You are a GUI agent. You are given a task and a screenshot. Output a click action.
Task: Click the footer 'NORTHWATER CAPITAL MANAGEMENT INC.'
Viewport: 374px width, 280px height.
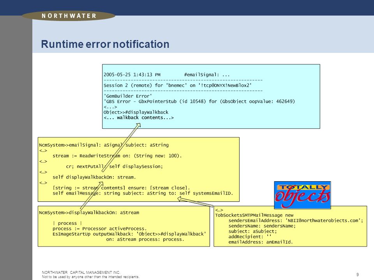click(81, 272)
